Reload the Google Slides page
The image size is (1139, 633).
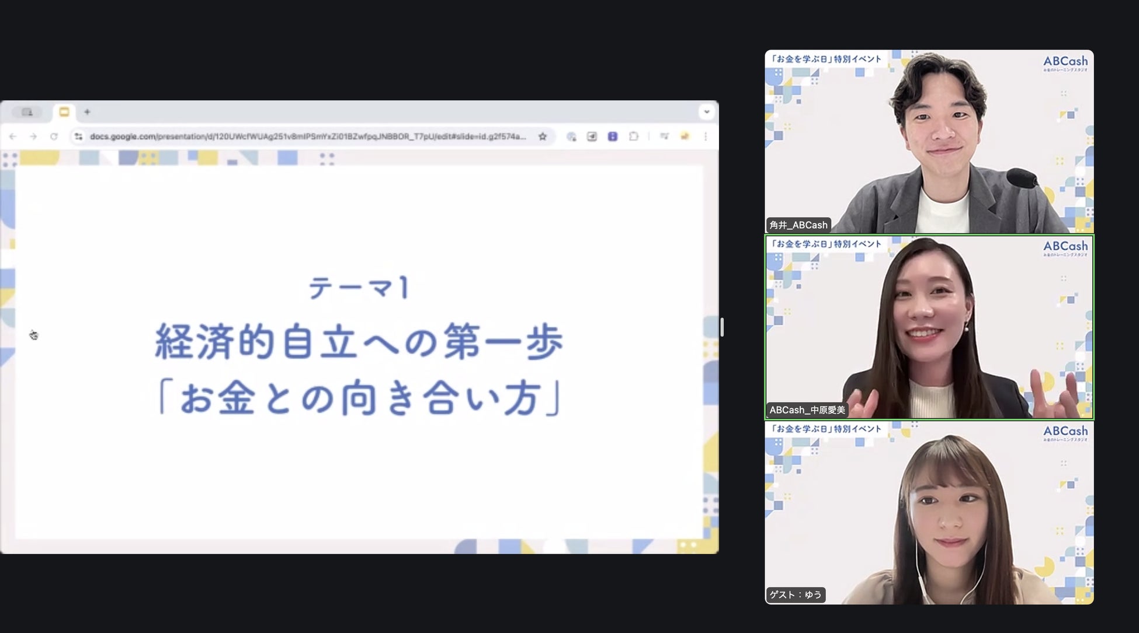[x=54, y=137]
